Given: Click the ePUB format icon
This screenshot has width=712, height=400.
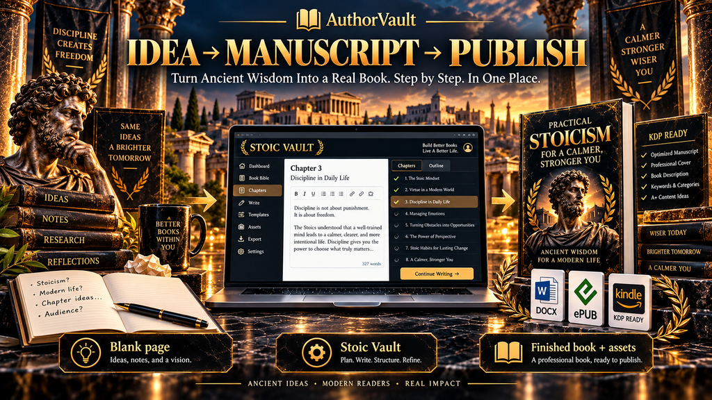Looking at the screenshot, I should pyautogui.click(x=585, y=297).
